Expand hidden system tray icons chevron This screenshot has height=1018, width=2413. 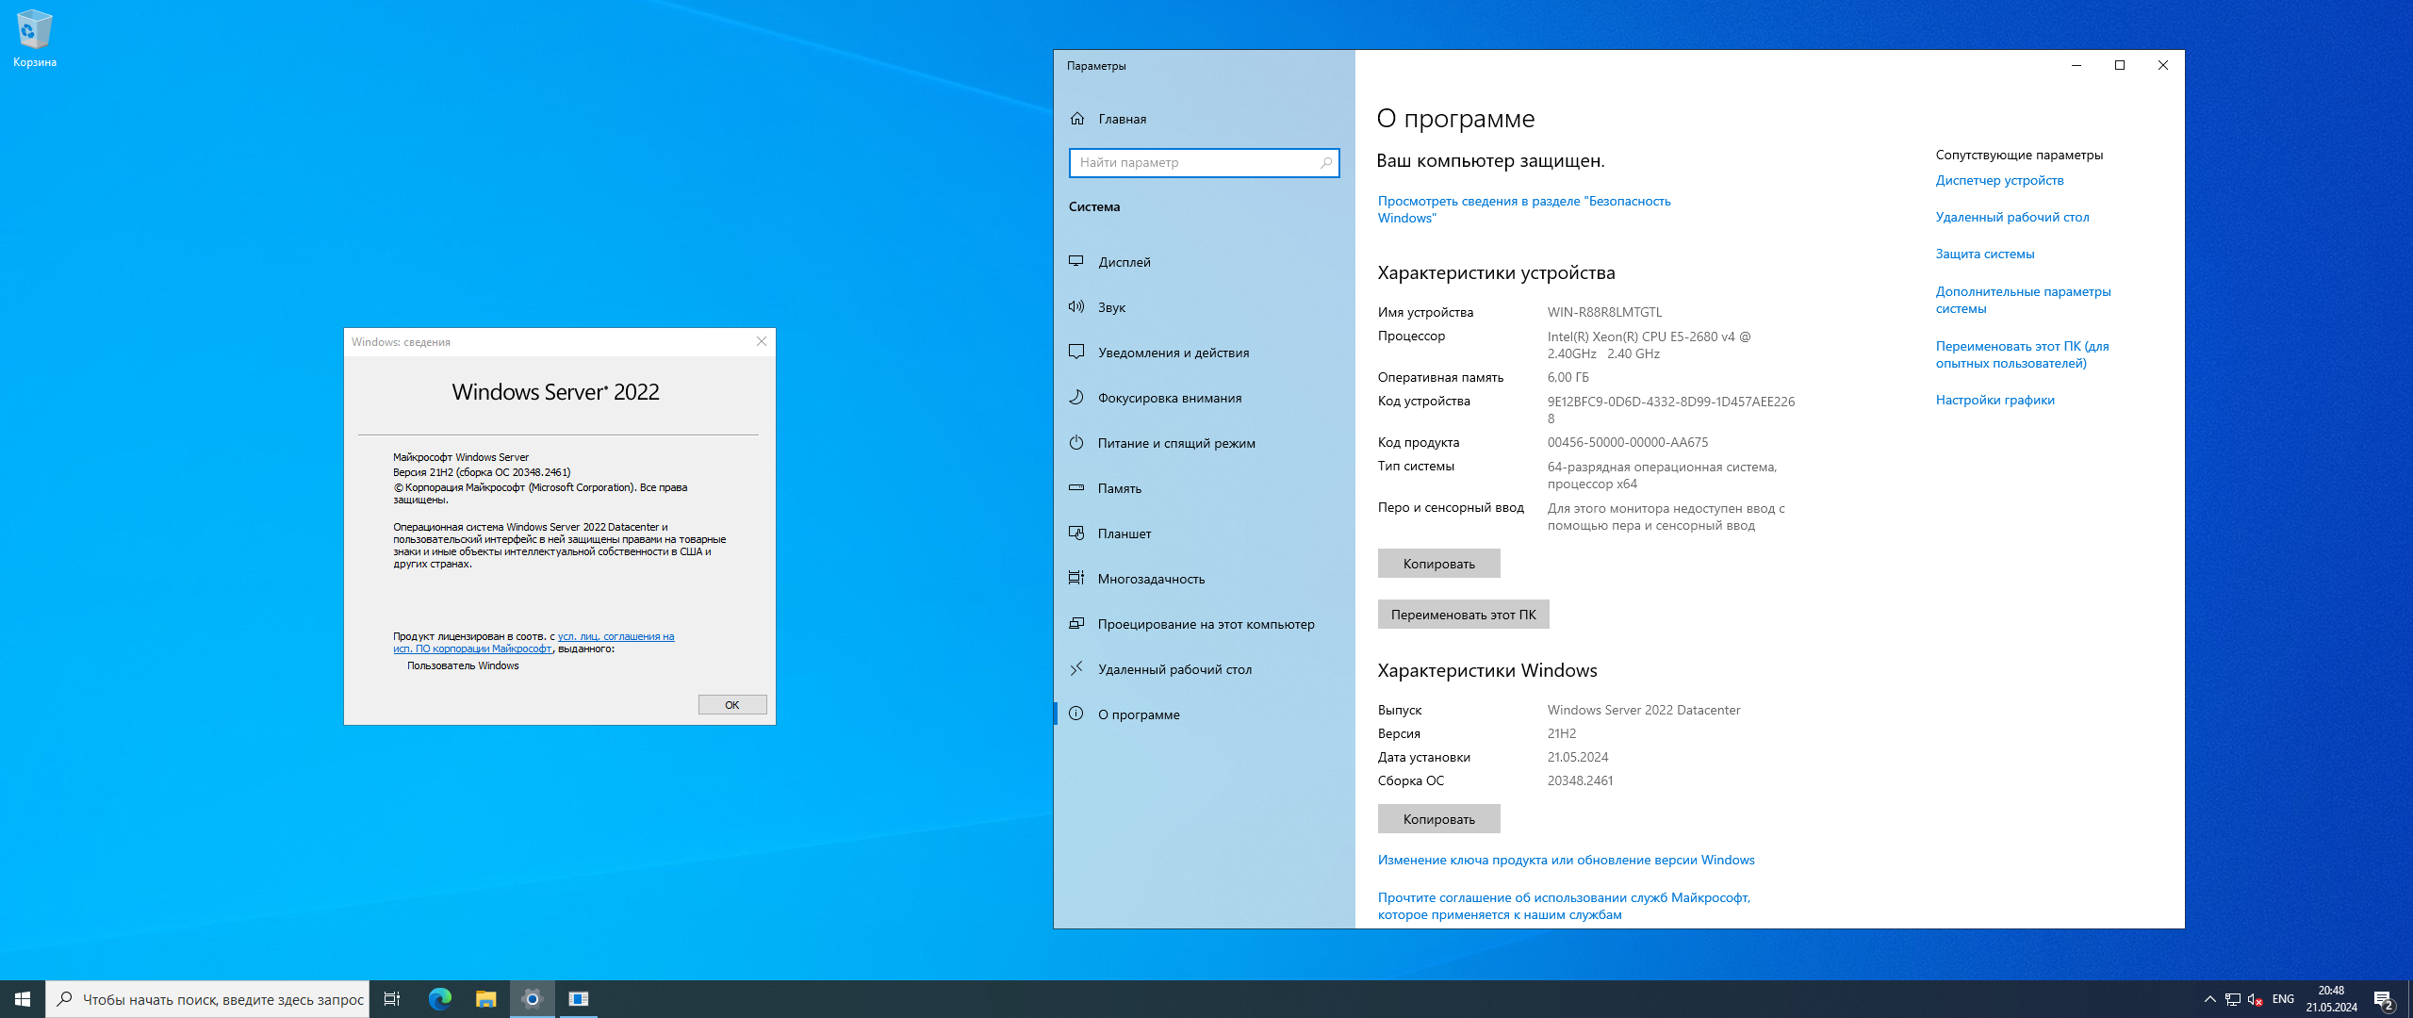pyautogui.click(x=2209, y=999)
